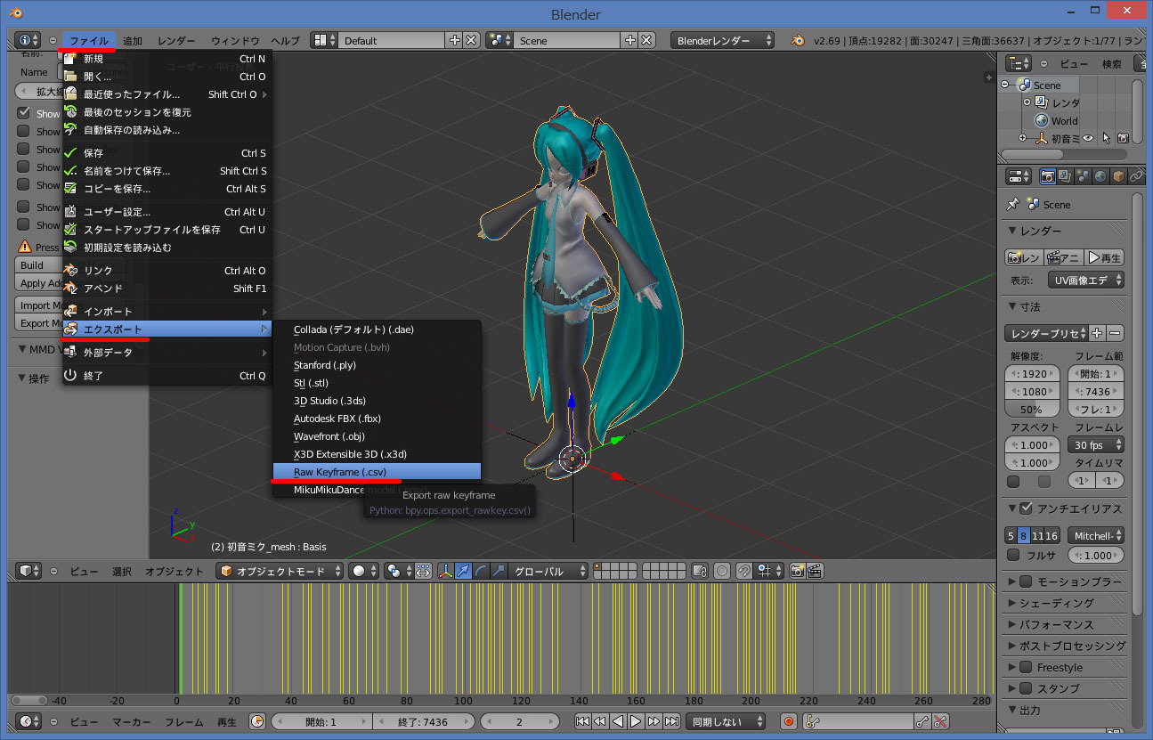
Task: Open the Constraints chain-link tab
Action: point(1136,176)
